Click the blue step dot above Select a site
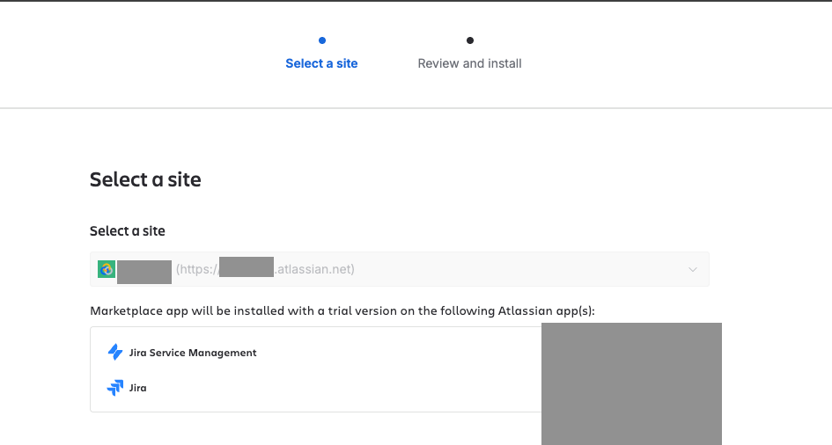Viewport: 832px width, 445px height. [322, 40]
